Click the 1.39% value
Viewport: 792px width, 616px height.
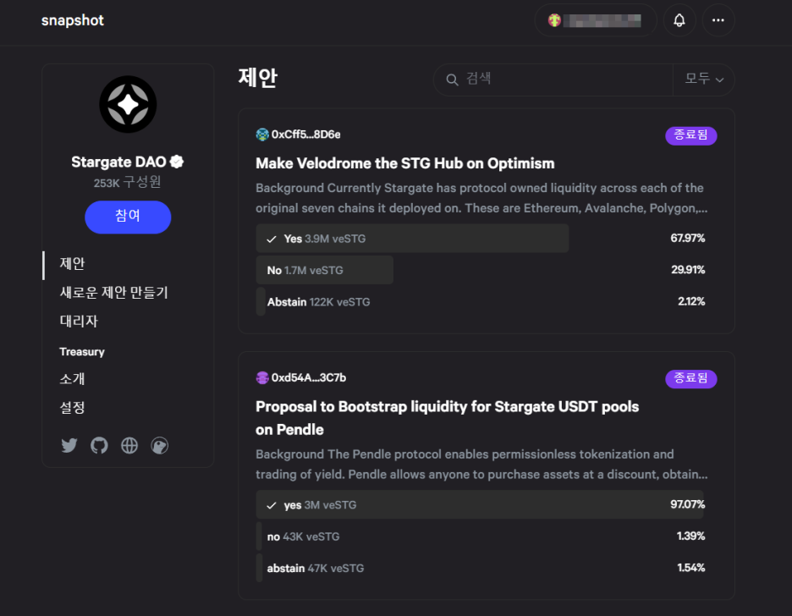point(691,536)
